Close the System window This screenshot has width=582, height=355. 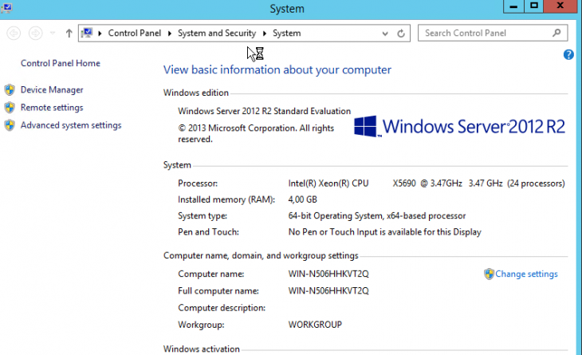(560, 6)
